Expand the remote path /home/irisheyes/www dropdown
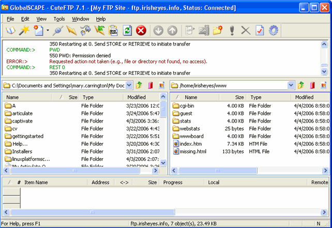The height and width of the screenshot is (228, 332). [x=291, y=85]
